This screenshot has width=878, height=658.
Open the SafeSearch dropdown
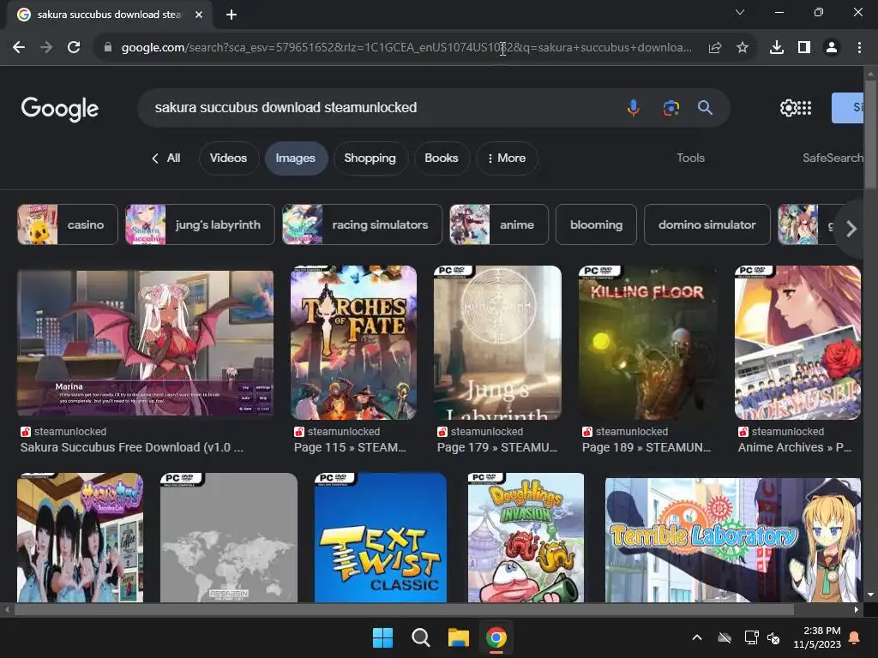833,159
